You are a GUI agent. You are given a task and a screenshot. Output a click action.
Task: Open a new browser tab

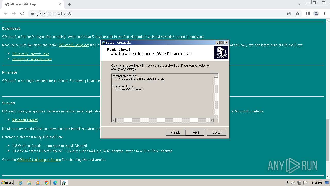pyautogui.click(x=70, y=4)
